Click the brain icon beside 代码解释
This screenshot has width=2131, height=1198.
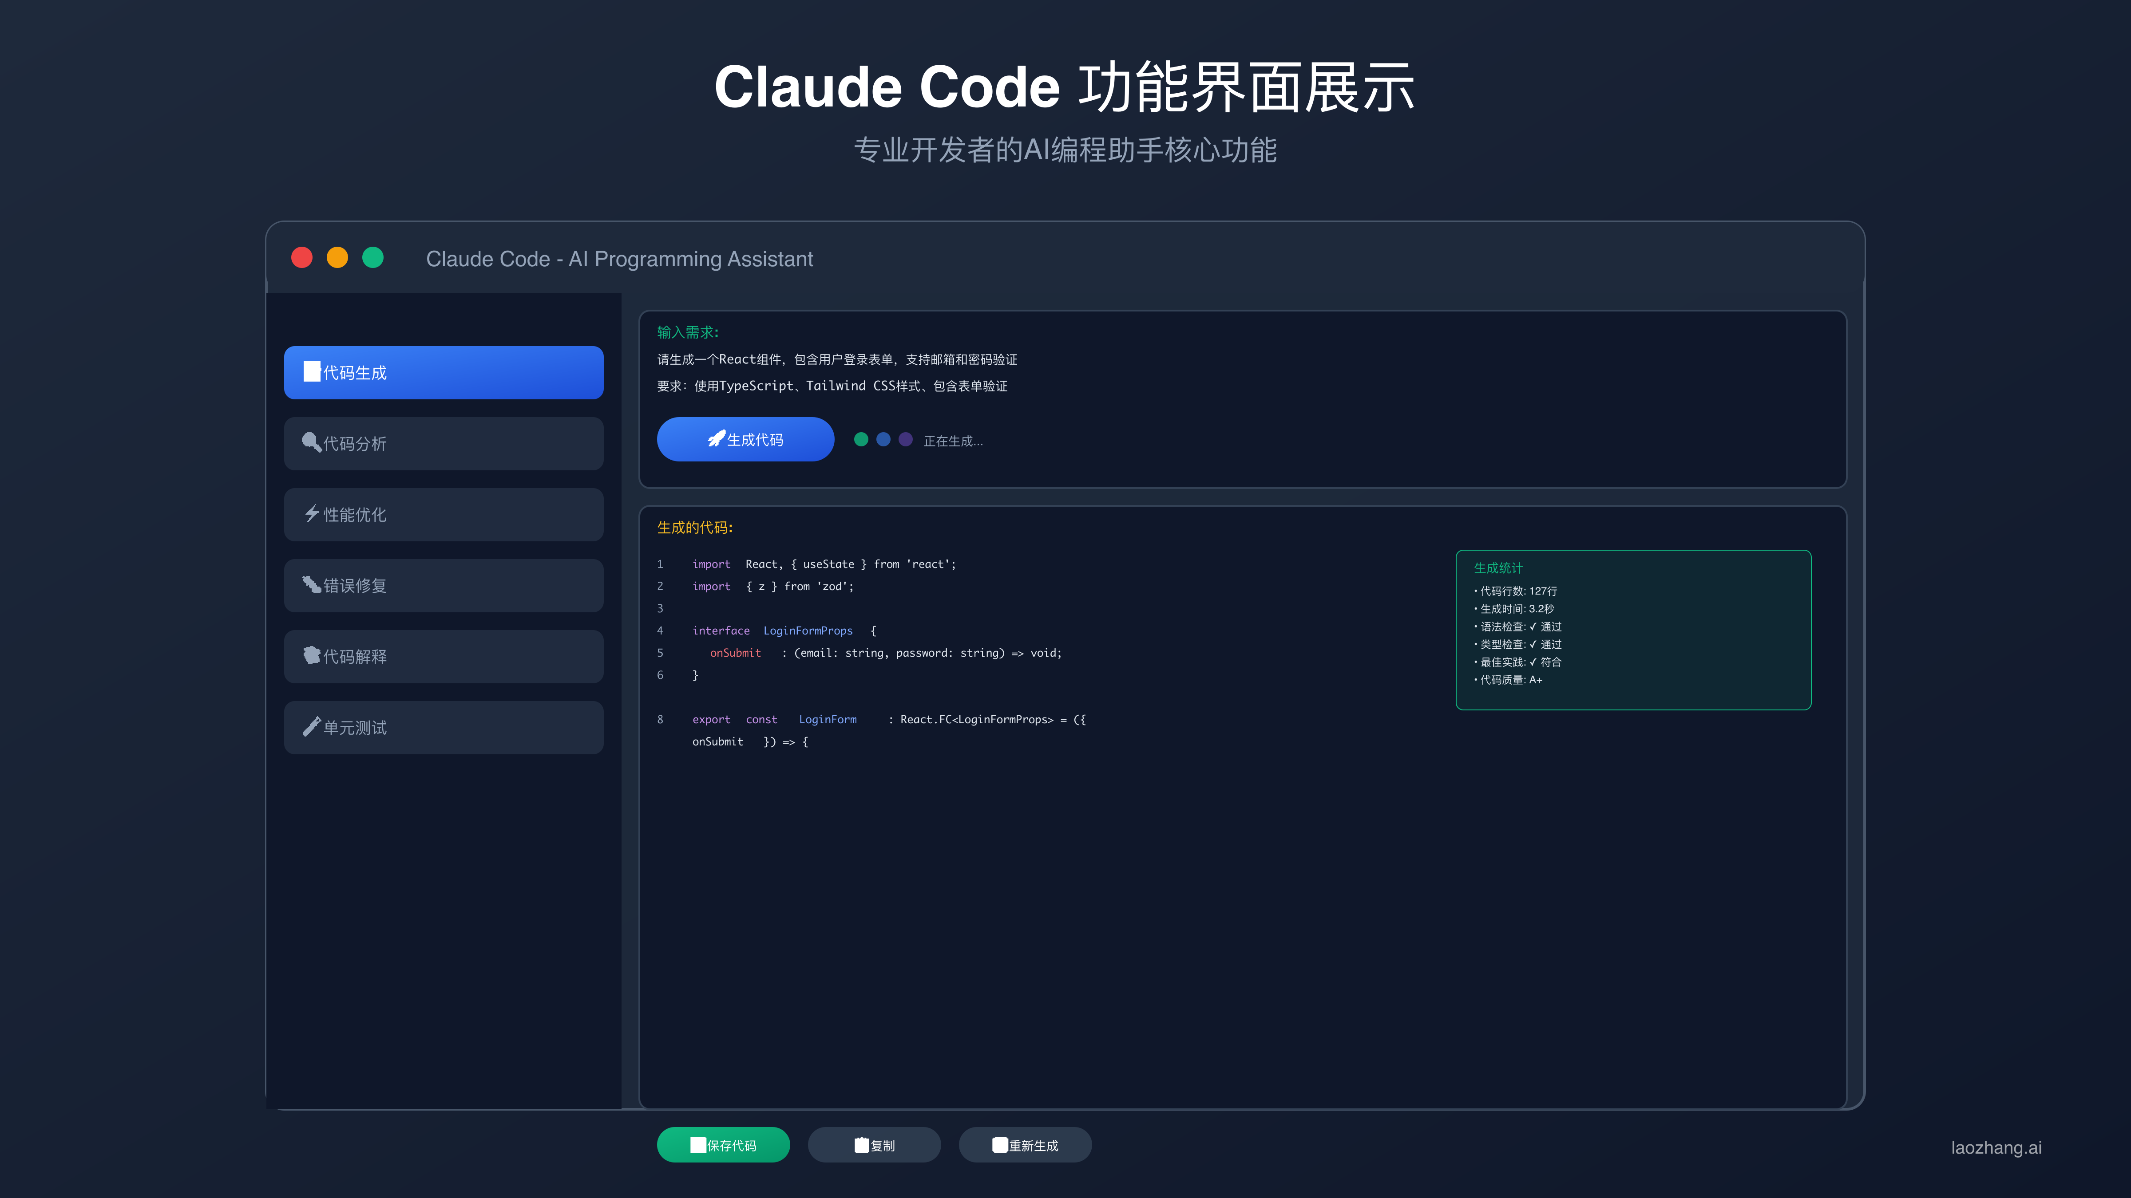click(x=311, y=655)
